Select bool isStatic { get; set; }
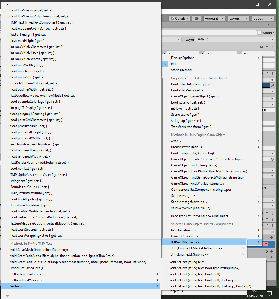This screenshot has height=299, width=279. coord(212,102)
